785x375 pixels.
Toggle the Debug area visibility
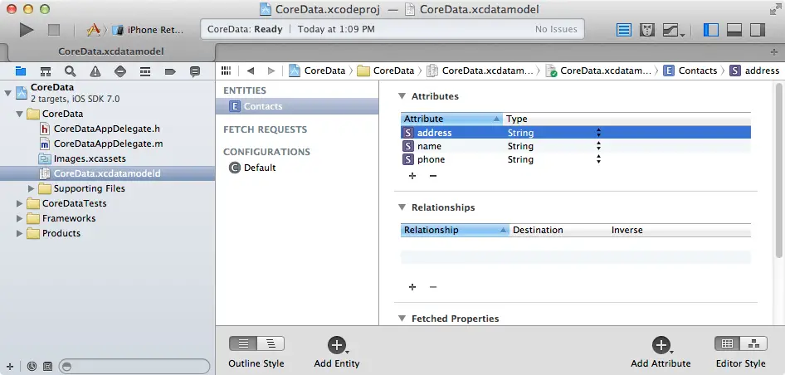(734, 30)
